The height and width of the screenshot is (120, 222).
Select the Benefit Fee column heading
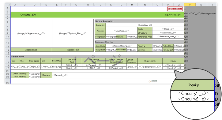(x=57, y=61)
